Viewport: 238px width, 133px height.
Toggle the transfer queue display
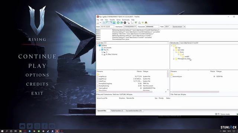[114, 23]
